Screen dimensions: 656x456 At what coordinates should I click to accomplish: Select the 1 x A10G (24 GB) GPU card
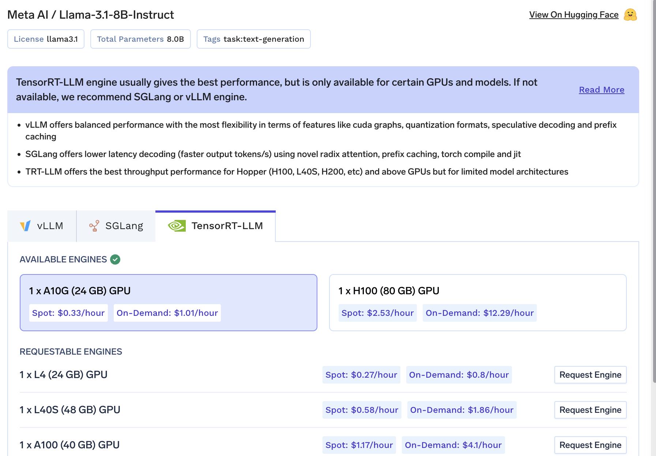click(x=169, y=303)
